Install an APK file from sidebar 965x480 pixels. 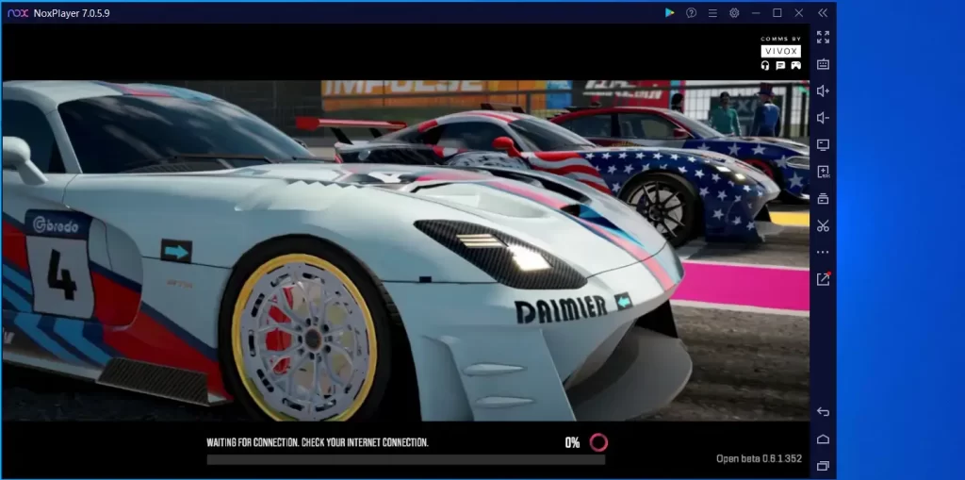click(x=823, y=172)
